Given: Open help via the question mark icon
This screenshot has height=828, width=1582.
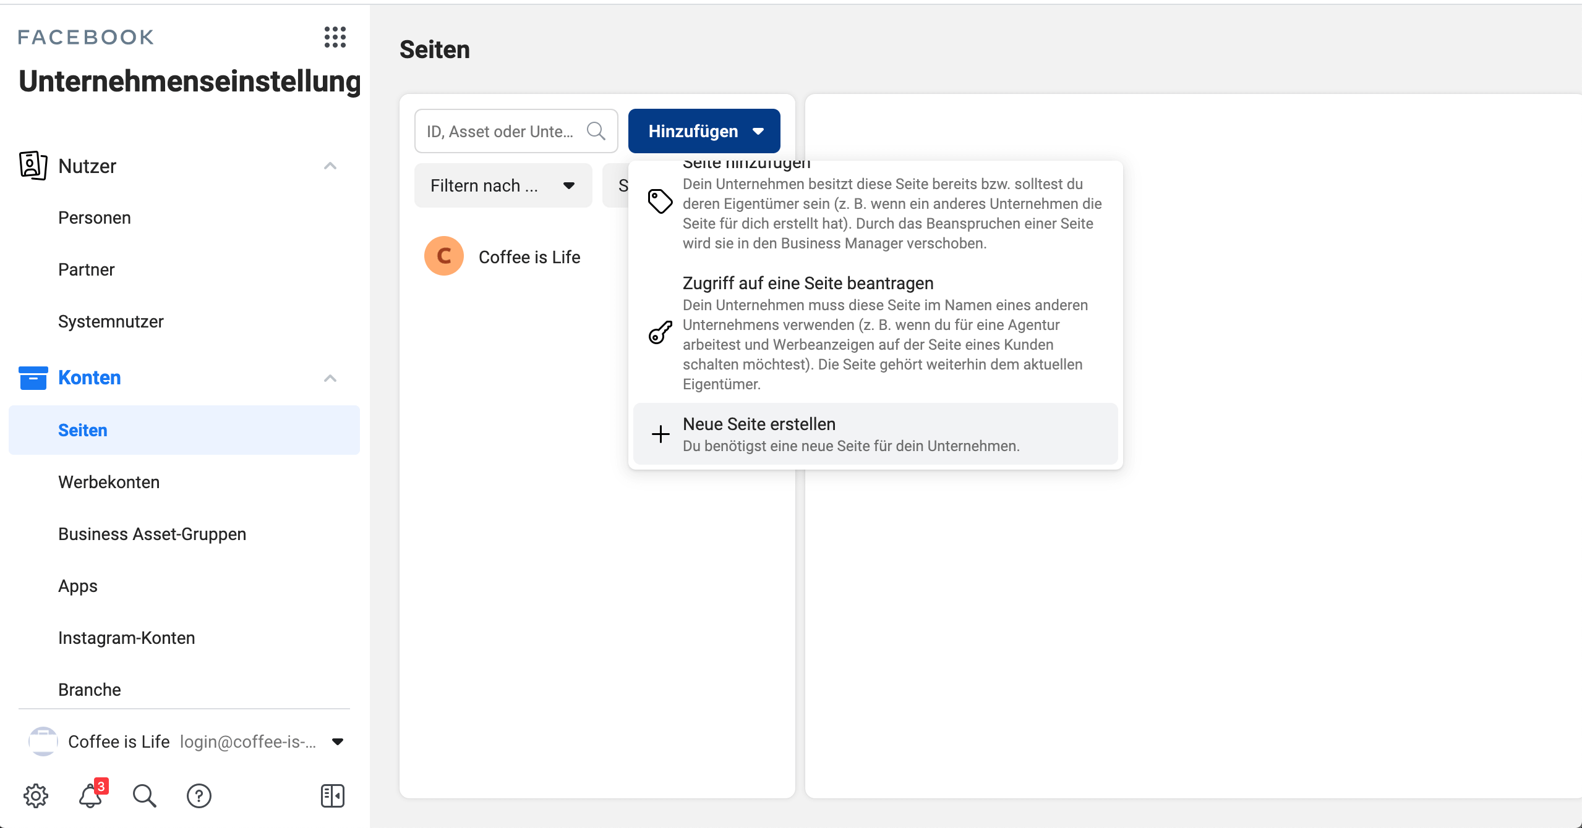Looking at the screenshot, I should pos(199,796).
